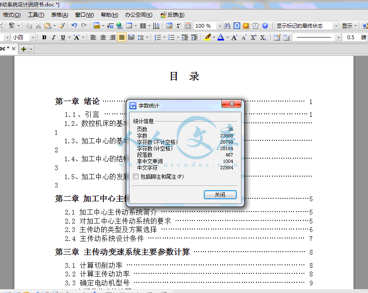The height and width of the screenshot is (293, 368).
Task: Open the 表格(A) menu
Action: coord(59,15)
